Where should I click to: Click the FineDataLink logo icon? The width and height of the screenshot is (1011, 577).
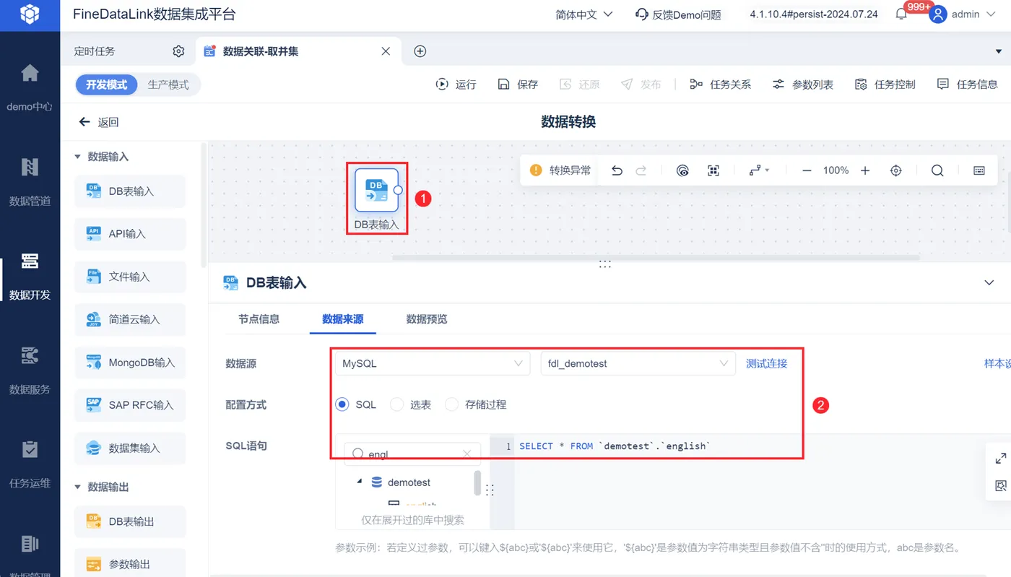(x=30, y=14)
